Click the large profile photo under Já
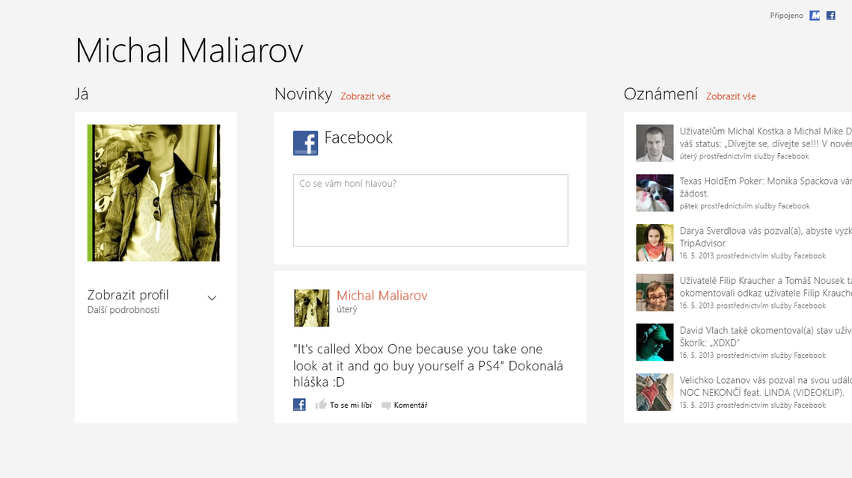 (154, 193)
